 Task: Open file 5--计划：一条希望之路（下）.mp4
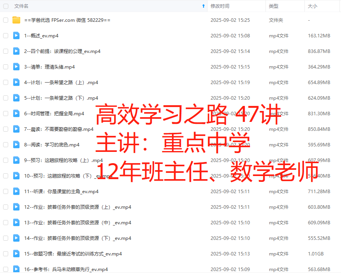point(61,98)
